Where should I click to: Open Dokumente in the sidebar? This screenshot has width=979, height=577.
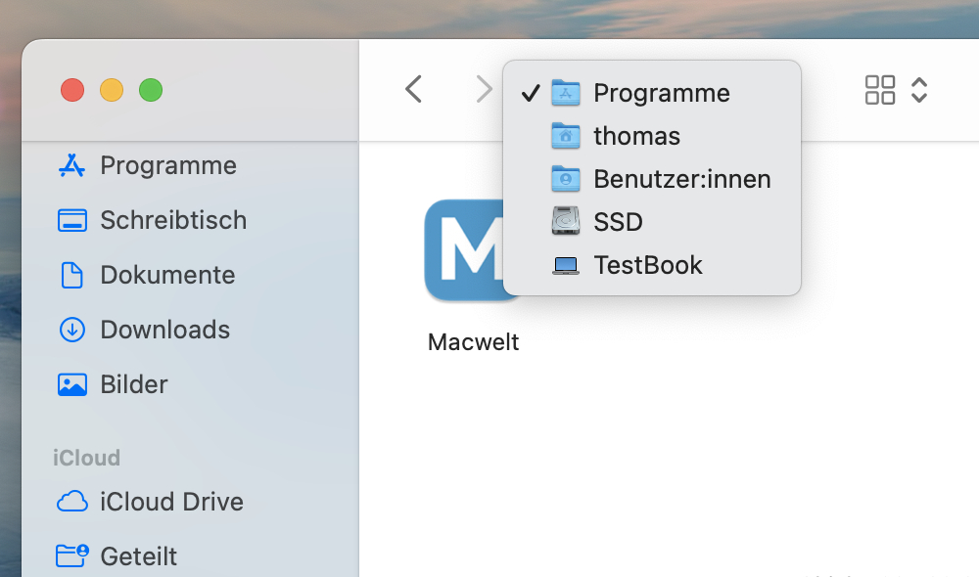pos(147,275)
